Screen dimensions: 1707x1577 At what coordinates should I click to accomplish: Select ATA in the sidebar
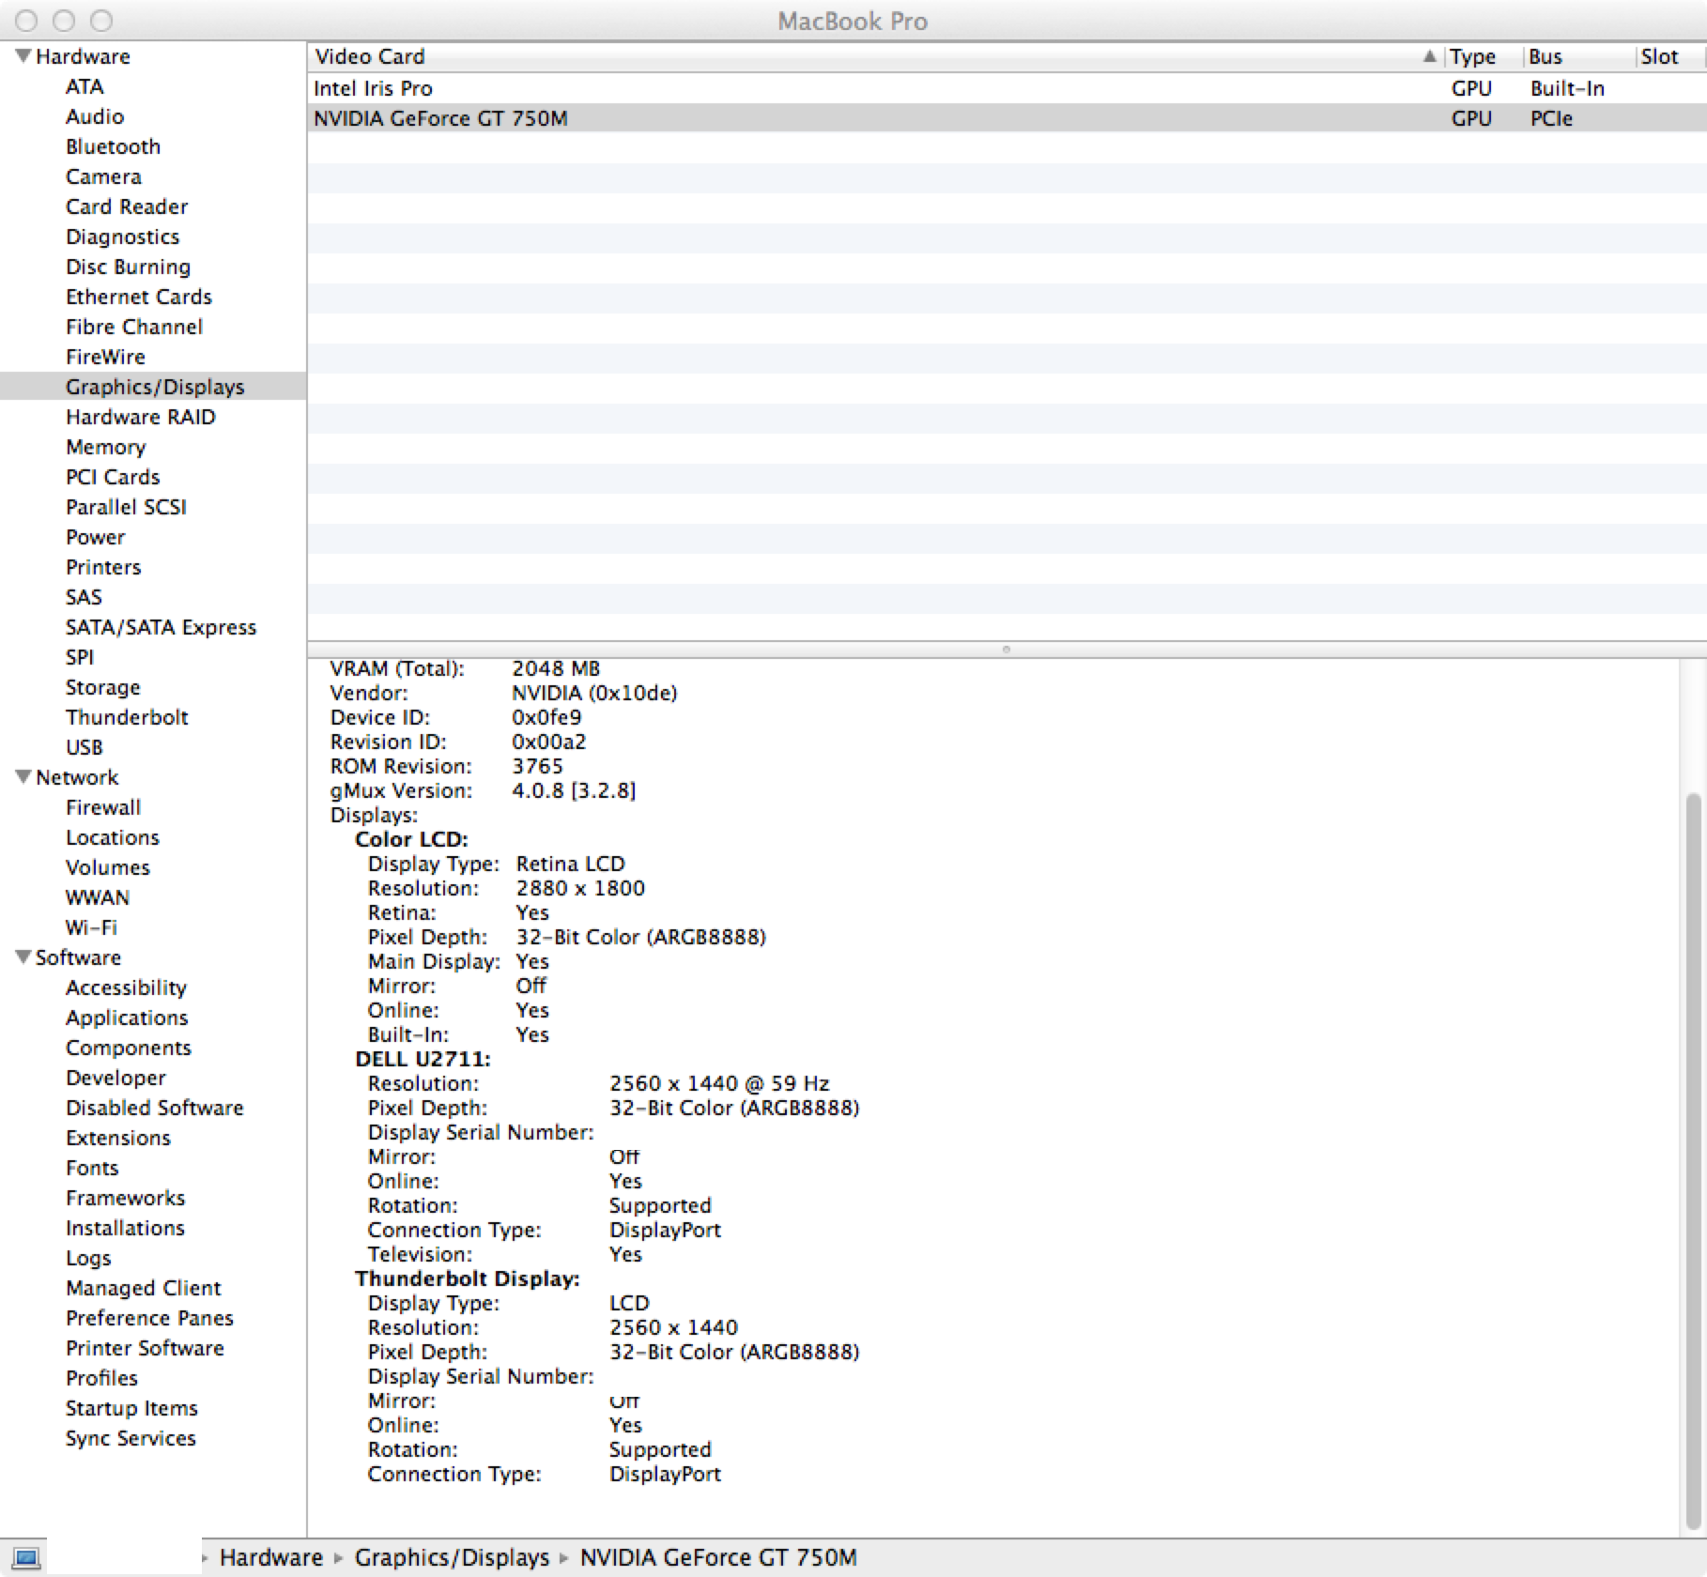coord(85,86)
